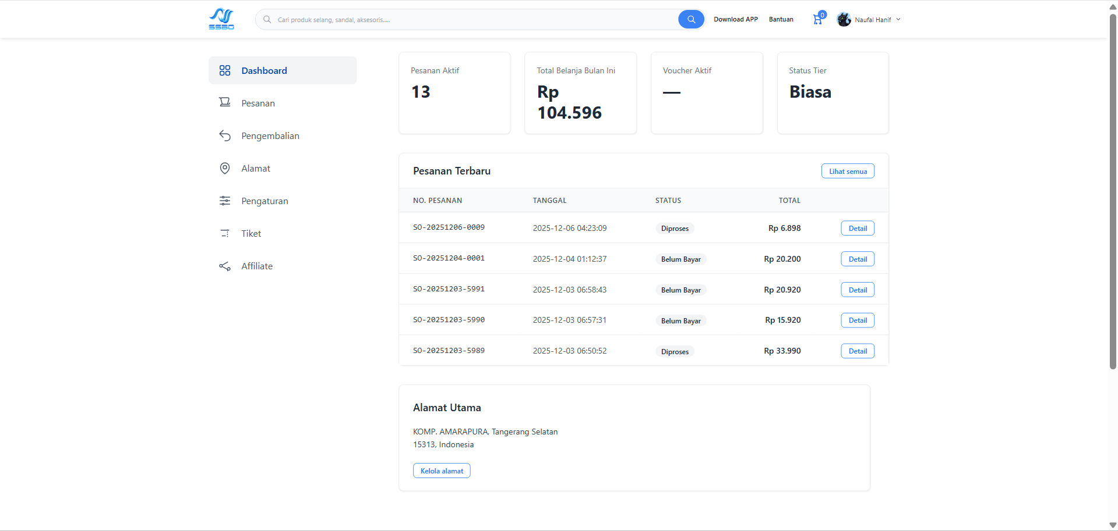Click the Pengembalian return arrow icon

225,136
